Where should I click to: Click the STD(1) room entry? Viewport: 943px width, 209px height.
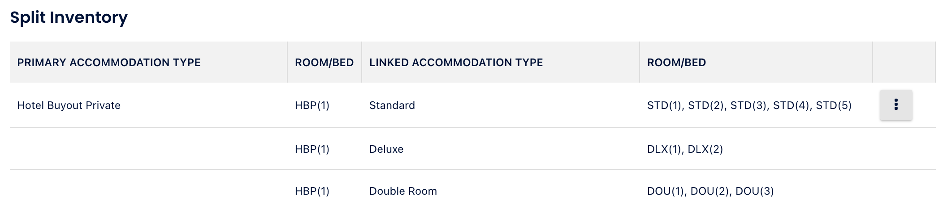coord(664,105)
